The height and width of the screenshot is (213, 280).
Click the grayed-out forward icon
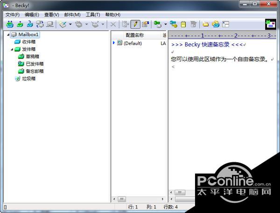[x=95, y=24]
